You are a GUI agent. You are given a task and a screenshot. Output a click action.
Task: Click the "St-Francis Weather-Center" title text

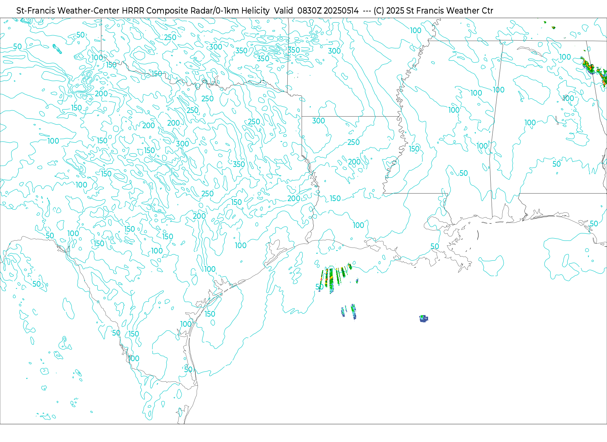click(x=68, y=11)
